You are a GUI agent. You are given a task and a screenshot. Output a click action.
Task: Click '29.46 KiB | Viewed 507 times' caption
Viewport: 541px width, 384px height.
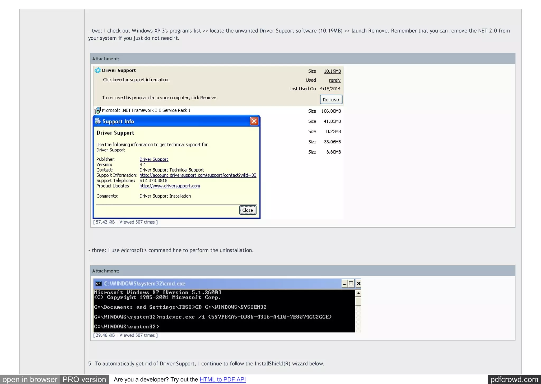tap(125, 335)
